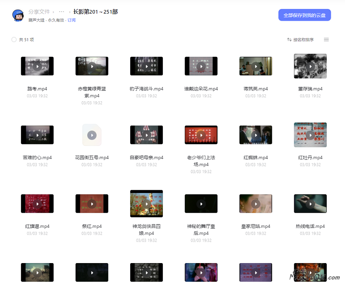
Task: Click the play icon on 花园街五号.mp4
Action: [92, 135]
